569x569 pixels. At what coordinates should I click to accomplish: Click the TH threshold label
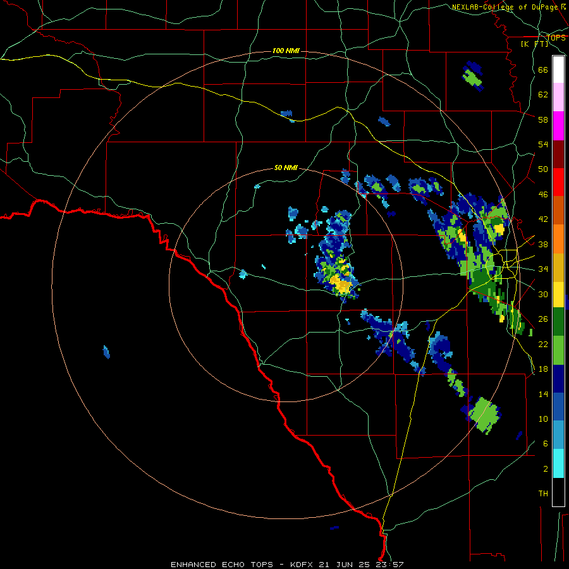pos(543,494)
